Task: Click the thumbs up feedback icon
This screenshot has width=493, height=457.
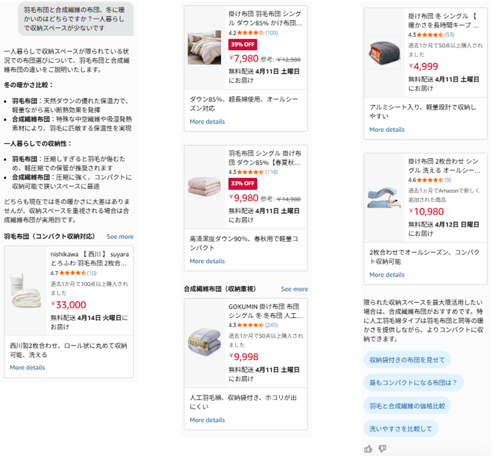Action: pos(368,448)
